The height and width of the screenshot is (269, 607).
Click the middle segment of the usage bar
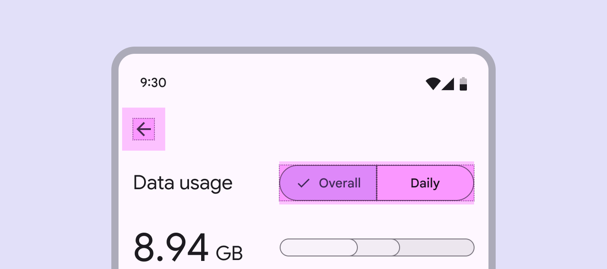pyautogui.click(x=378, y=247)
